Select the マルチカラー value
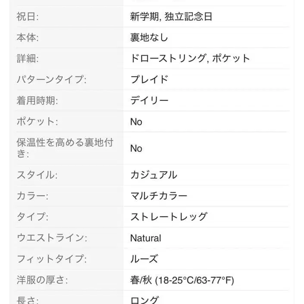This screenshot has height=304, width=304. tap(159, 196)
